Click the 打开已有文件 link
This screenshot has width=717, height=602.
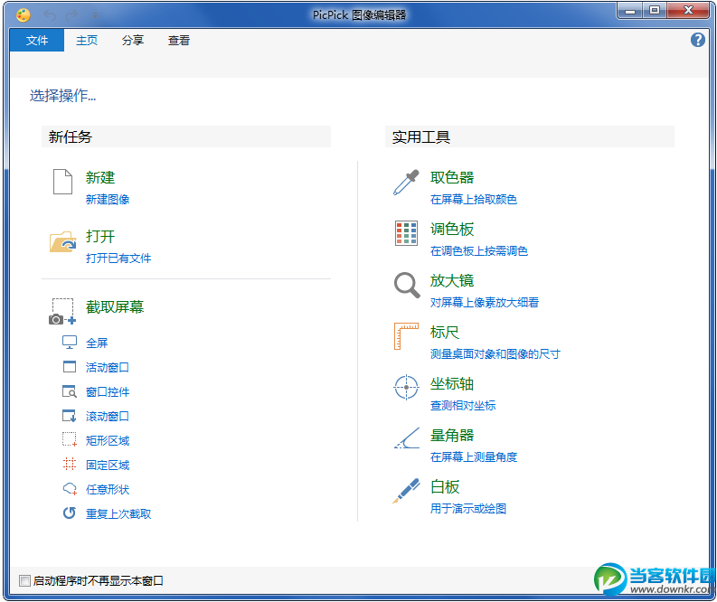[118, 259]
